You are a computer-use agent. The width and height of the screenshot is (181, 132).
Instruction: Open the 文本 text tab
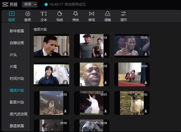(x=44, y=16)
